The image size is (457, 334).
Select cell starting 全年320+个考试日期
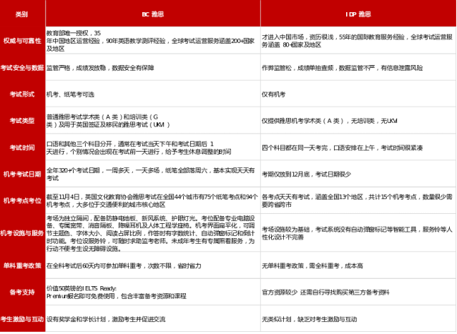pos(153,174)
